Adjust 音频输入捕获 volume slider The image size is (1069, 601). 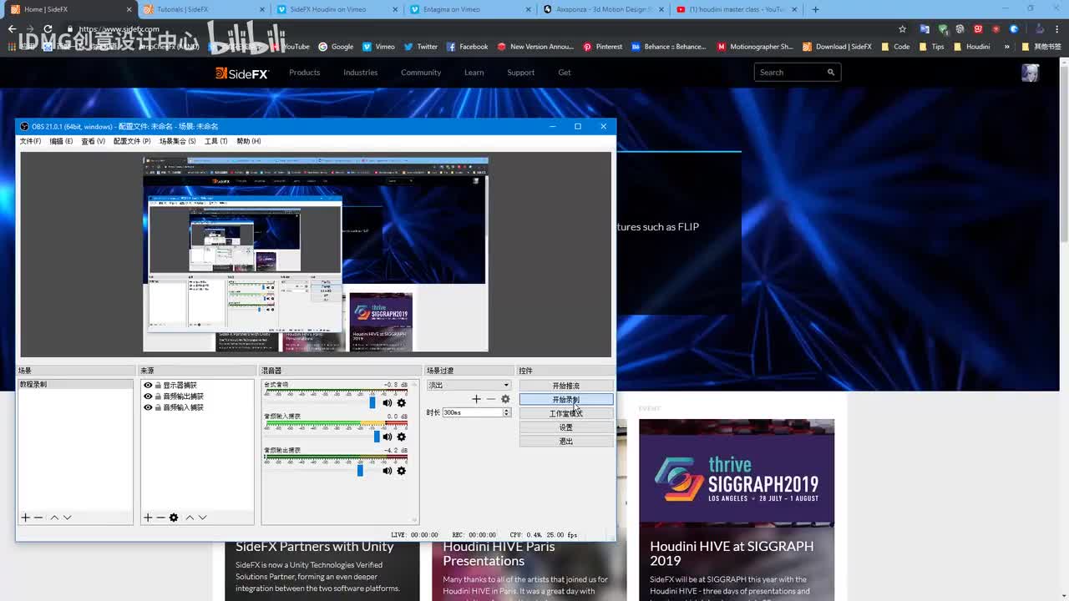point(377,437)
